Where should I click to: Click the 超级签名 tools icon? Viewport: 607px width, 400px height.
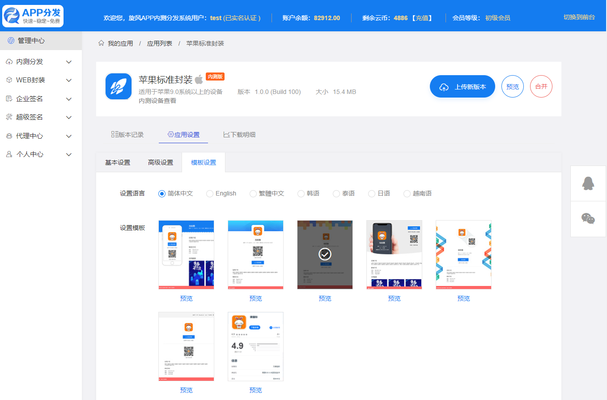9,117
